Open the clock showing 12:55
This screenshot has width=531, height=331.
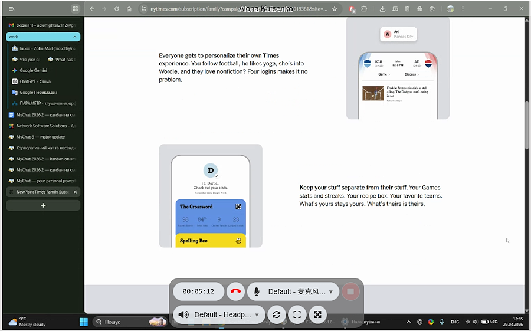[x=513, y=322]
